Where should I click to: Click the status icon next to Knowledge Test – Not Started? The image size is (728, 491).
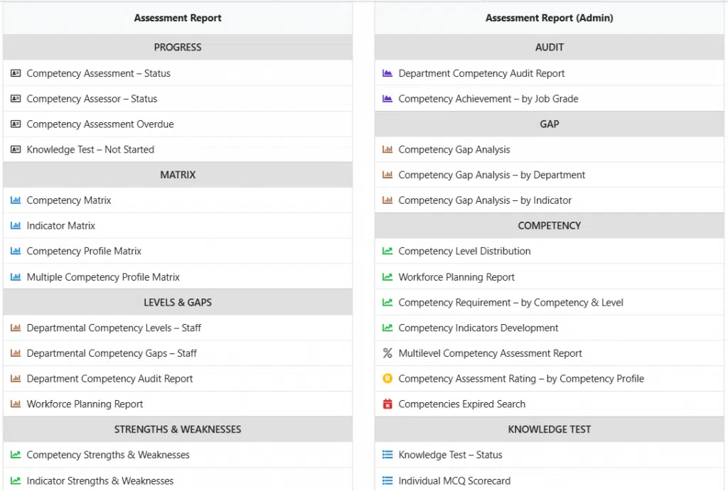pyautogui.click(x=16, y=149)
